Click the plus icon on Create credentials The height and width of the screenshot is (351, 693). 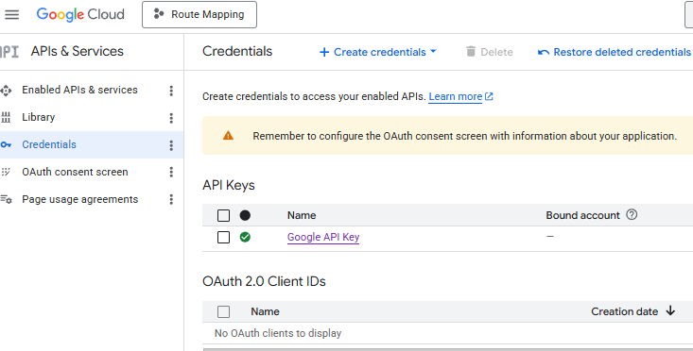(324, 52)
